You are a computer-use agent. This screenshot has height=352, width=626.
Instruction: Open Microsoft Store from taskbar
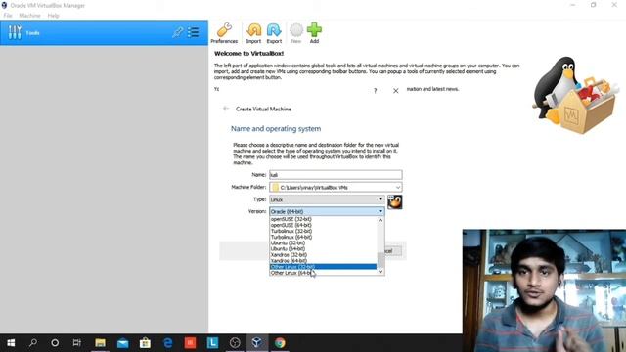coord(145,343)
